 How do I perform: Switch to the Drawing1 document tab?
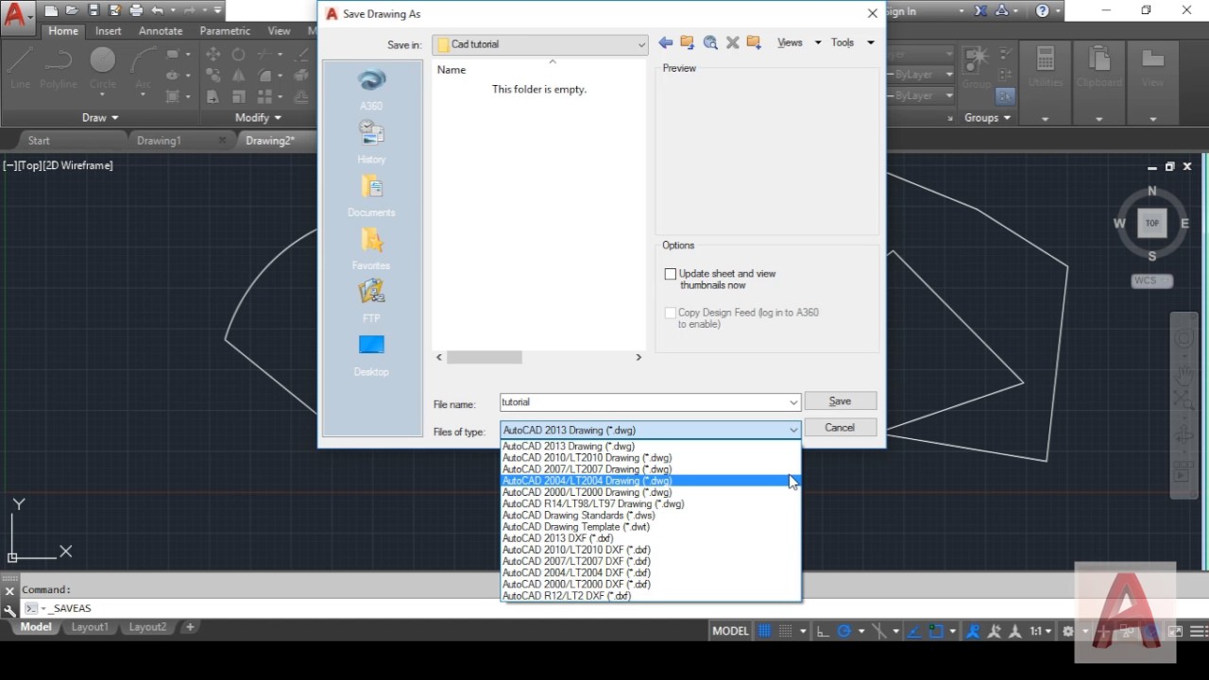coord(159,141)
